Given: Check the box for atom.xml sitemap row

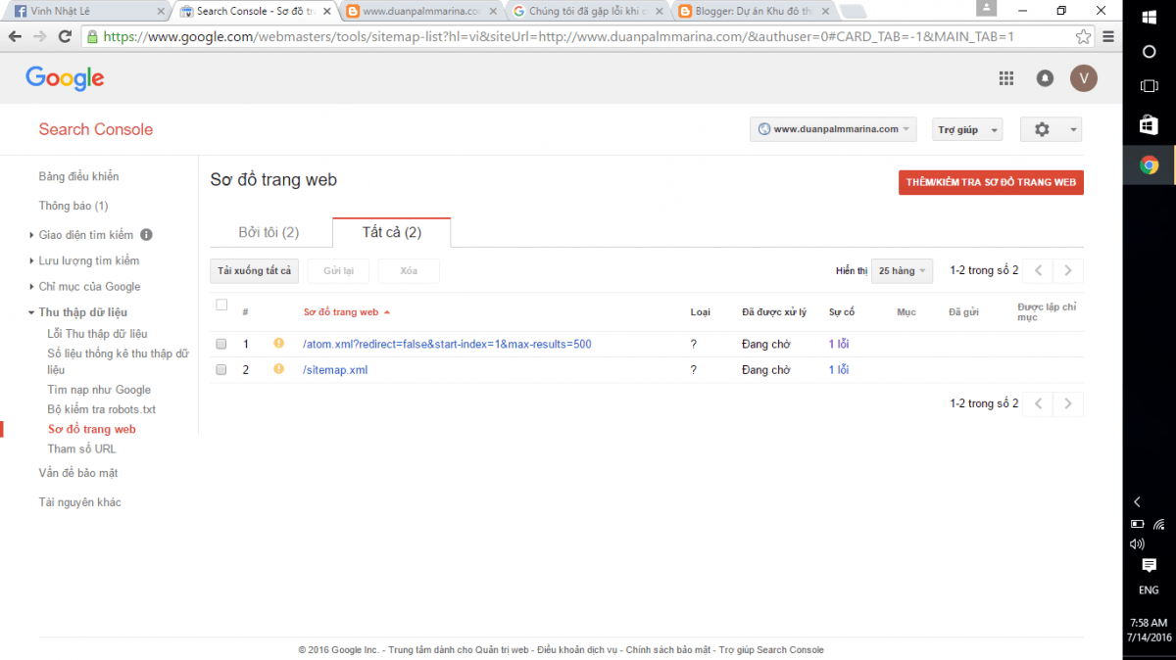Looking at the screenshot, I should (221, 345).
